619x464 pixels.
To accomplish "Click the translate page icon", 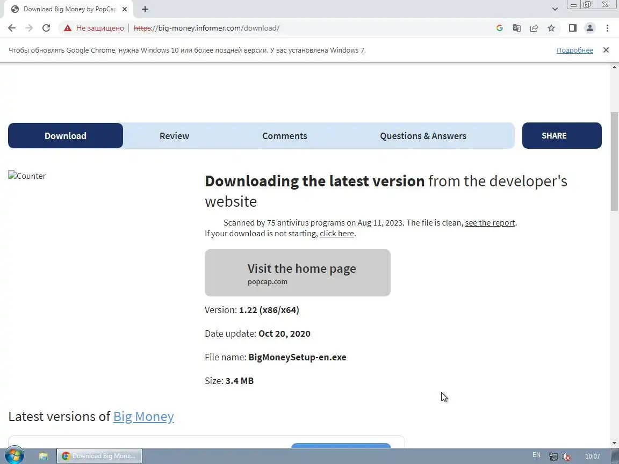I will [517, 28].
